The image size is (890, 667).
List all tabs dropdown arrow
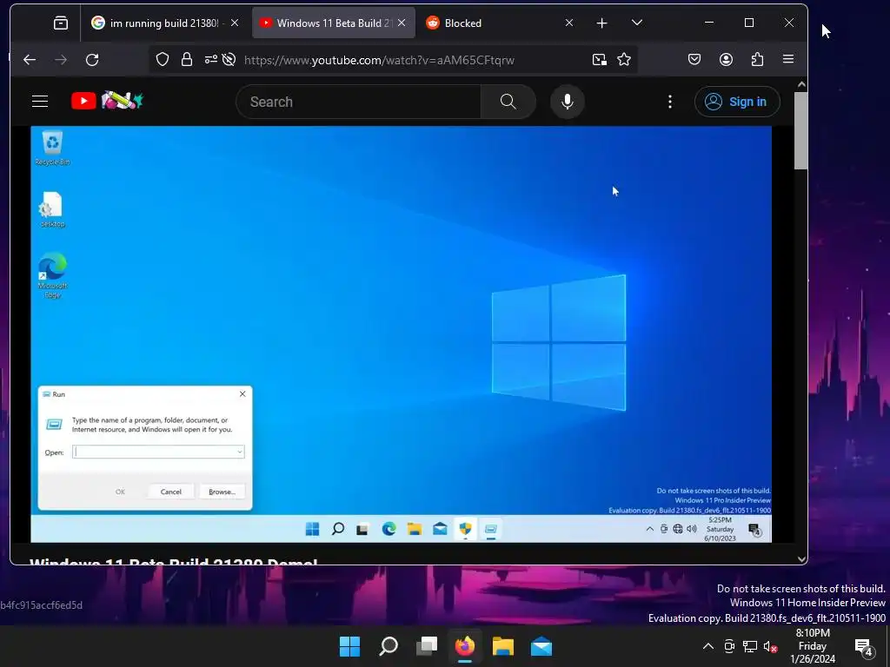pos(637,23)
